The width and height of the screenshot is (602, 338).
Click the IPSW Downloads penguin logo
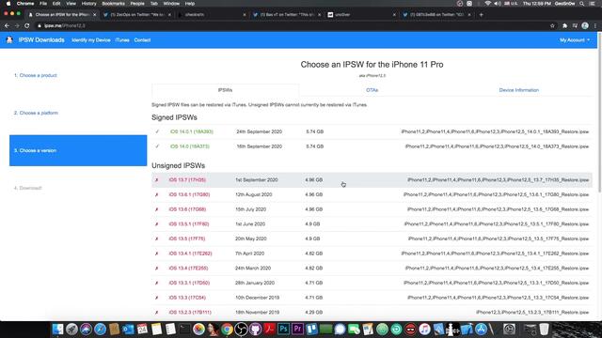[9, 39]
